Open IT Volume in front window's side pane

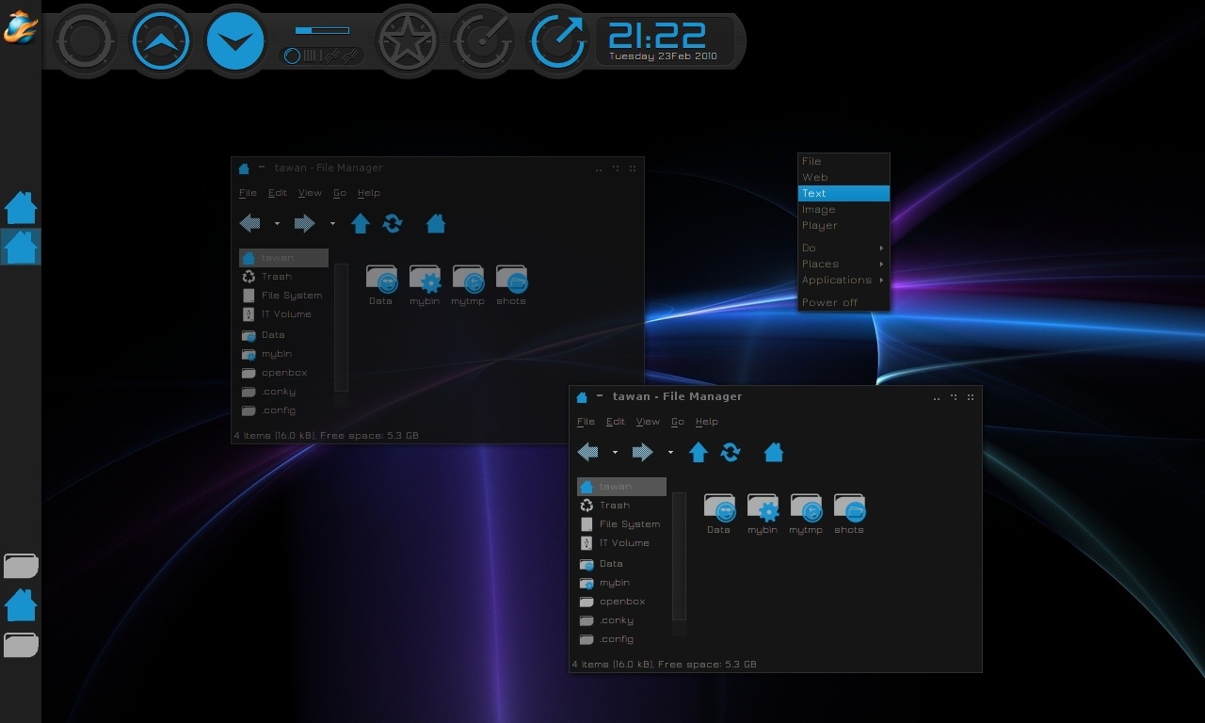[621, 543]
